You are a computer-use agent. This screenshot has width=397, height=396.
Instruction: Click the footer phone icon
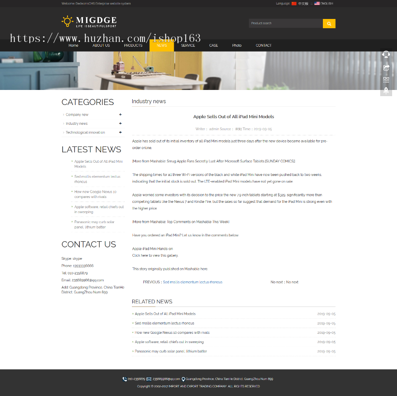(124, 379)
